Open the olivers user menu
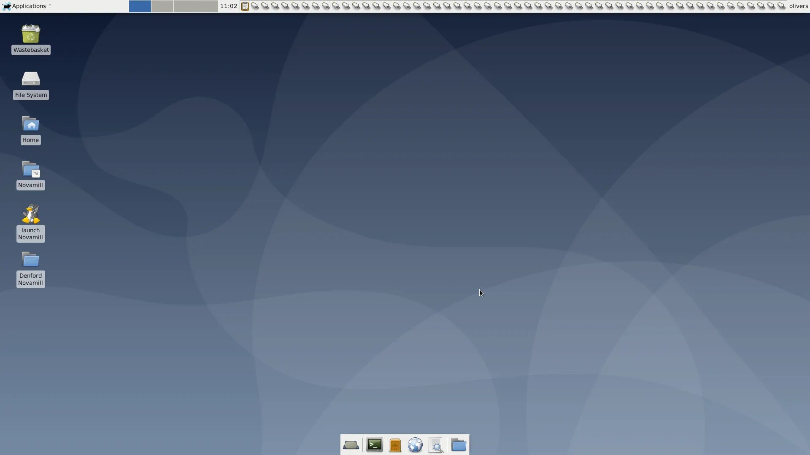This screenshot has height=455, width=810. [799, 6]
